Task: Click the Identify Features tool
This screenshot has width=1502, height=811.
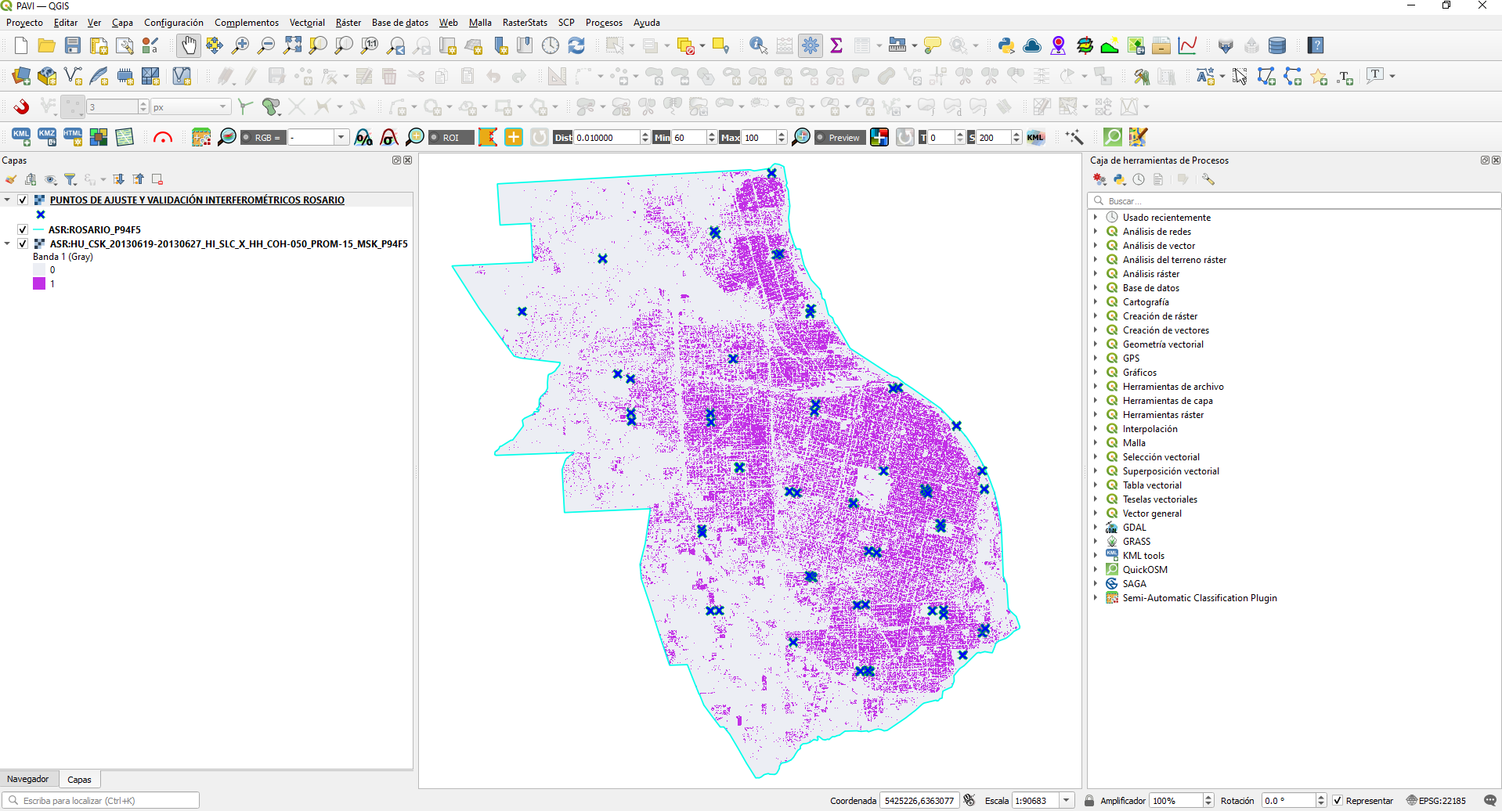Action: click(x=757, y=45)
